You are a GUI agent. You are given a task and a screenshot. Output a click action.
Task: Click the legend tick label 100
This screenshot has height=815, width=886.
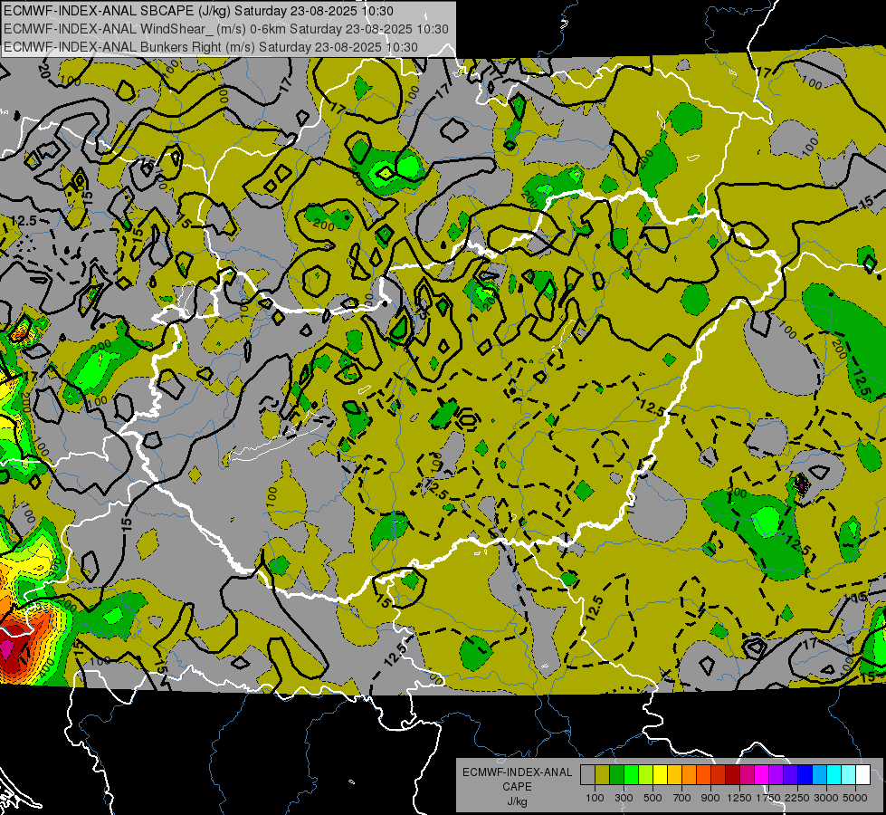[595, 798]
